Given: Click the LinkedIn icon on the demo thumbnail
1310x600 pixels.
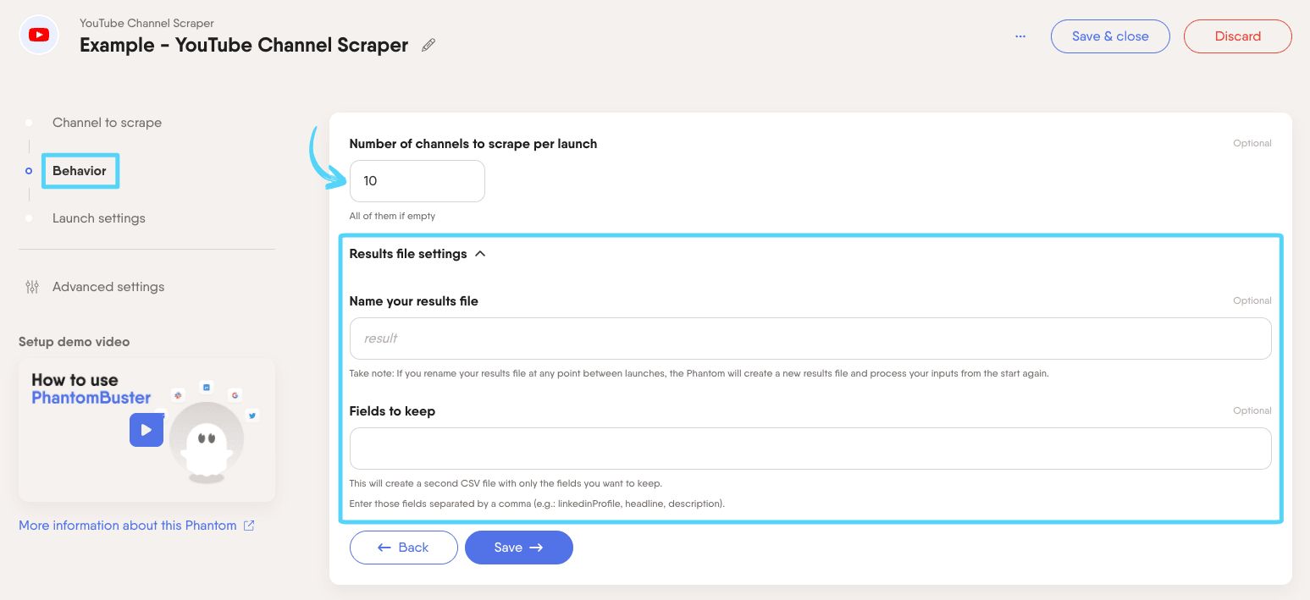Looking at the screenshot, I should [x=207, y=387].
